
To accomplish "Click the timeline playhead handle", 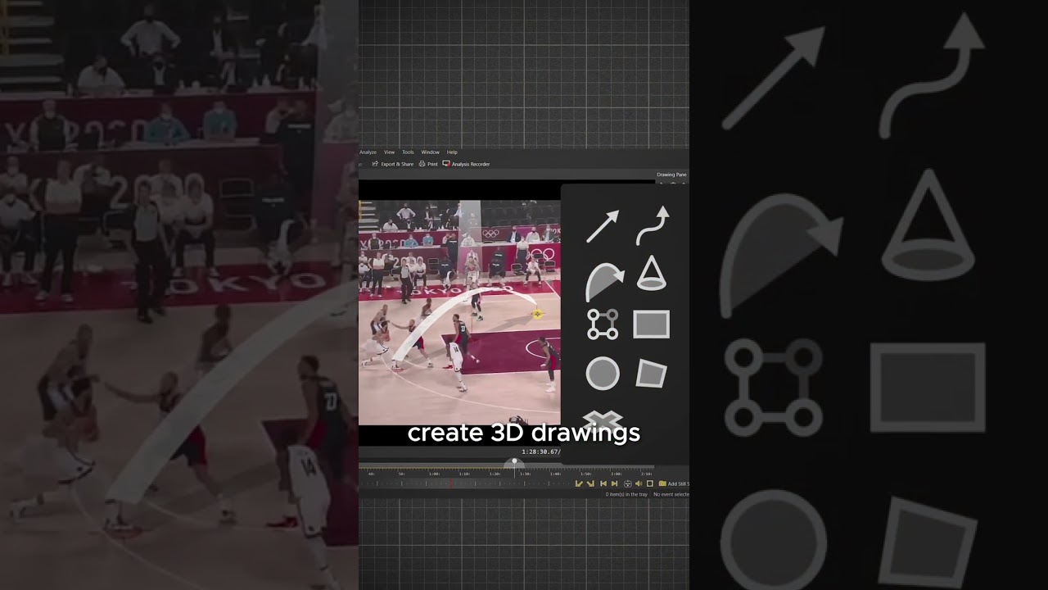I will point(514,461).
